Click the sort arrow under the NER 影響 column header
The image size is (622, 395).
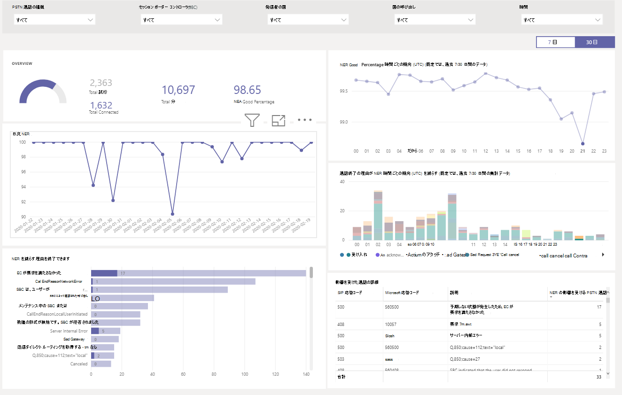coord(551,297)
